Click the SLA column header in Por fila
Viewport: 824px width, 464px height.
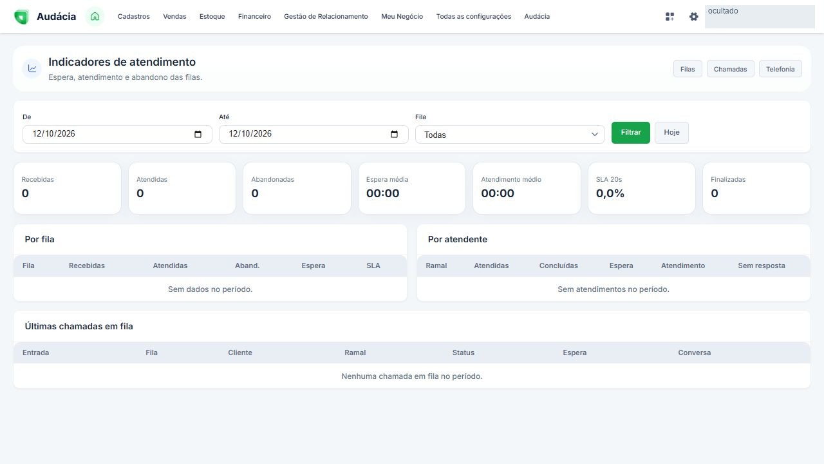[373, 266]
